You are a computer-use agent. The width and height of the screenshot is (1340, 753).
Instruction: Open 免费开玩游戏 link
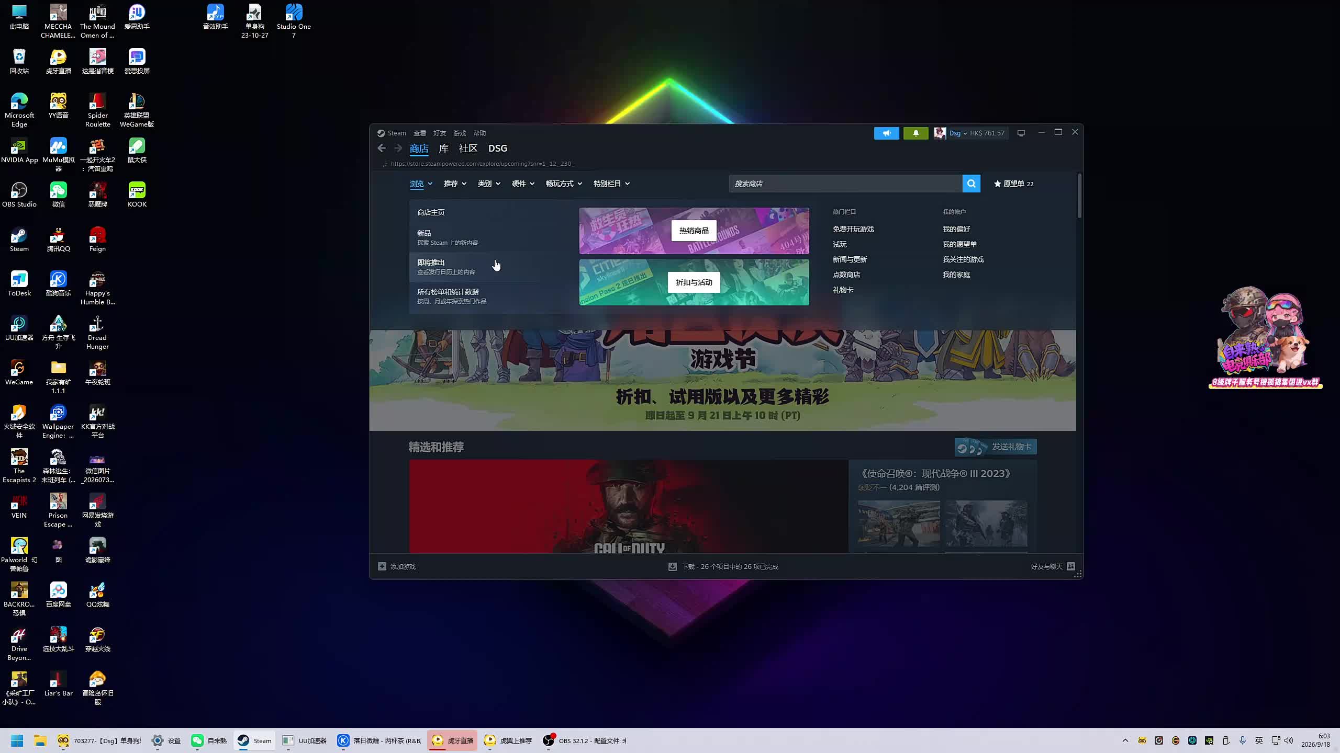click(x=853, y=229)
